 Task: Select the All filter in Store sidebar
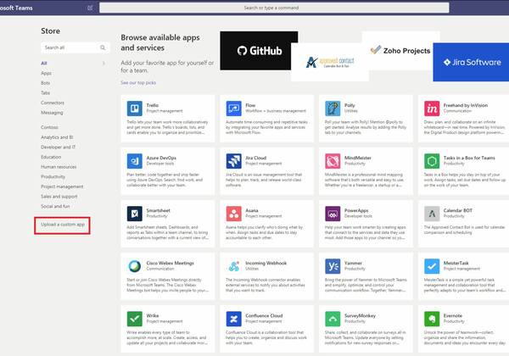(x=44, y=64)
